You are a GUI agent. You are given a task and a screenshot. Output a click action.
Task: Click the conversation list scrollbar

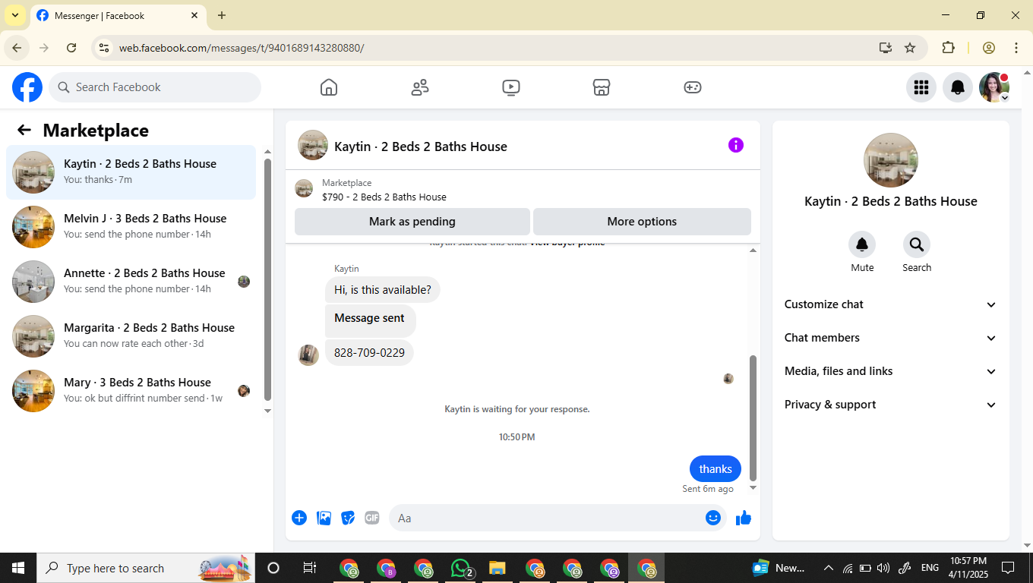click(x=267, y=280)
